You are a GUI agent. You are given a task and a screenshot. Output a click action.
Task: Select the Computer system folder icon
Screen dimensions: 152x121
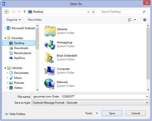50,71
